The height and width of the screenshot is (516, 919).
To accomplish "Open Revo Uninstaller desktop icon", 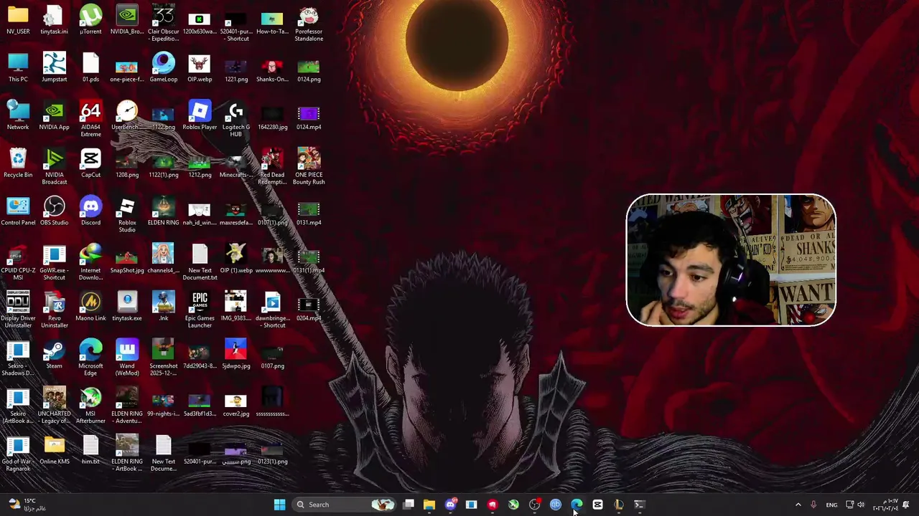I will pyautogui.click(x=55, y=310).
